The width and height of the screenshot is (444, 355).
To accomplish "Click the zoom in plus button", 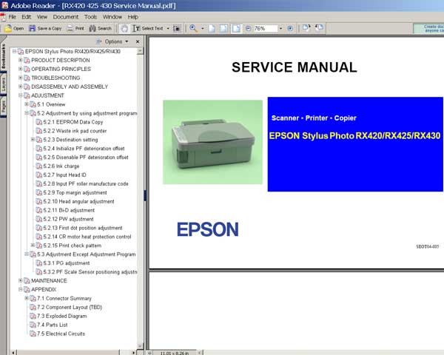I will pyautogui.click(x=290, y=28).
